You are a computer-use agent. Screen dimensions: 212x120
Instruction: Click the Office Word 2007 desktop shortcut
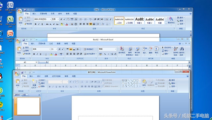pyautogui.click(x=10, y=7)
